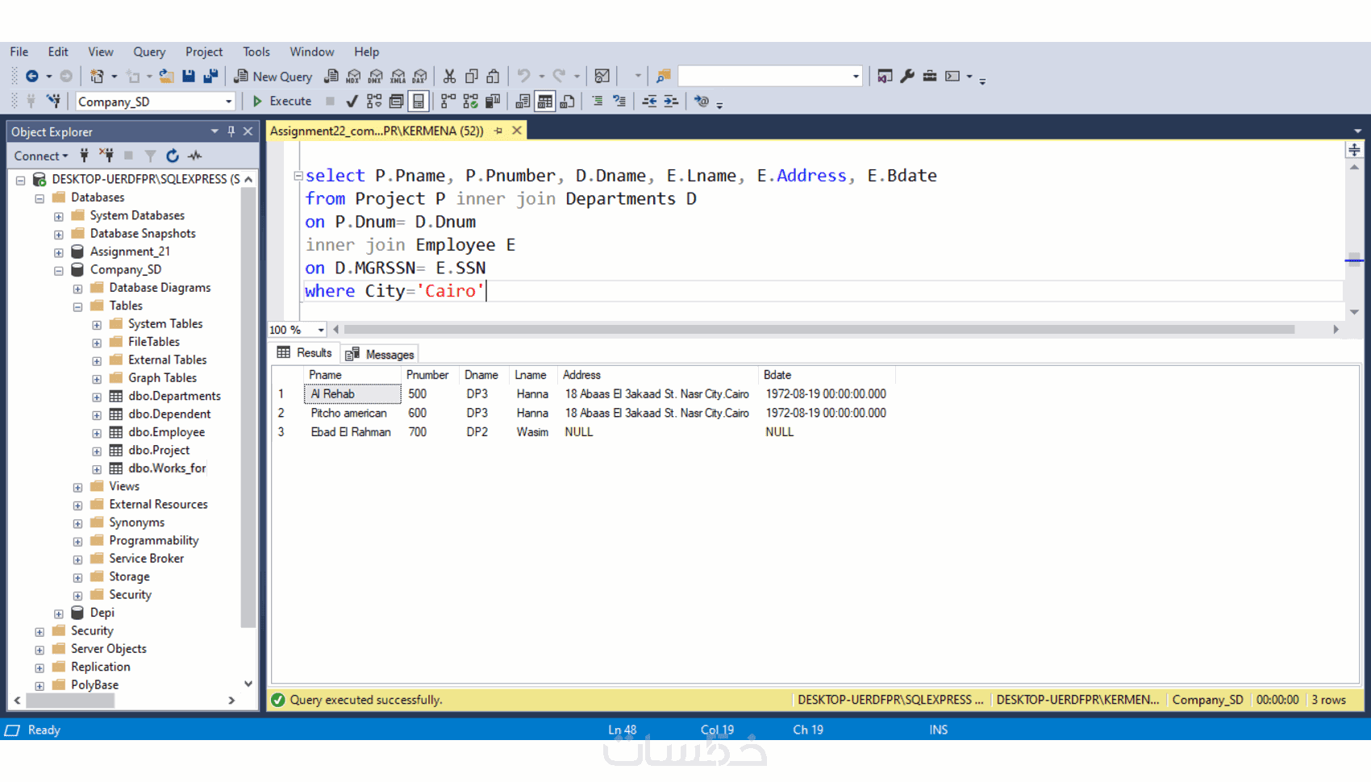
Task: Click the Properties wrench icon
Action: click(907, 76)
